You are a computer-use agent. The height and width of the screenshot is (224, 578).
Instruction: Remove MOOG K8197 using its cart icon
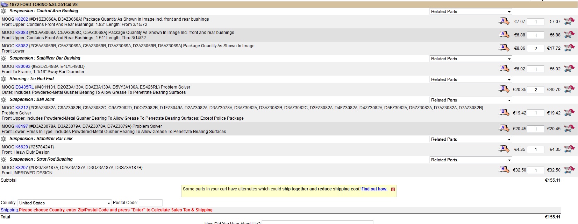569,128
